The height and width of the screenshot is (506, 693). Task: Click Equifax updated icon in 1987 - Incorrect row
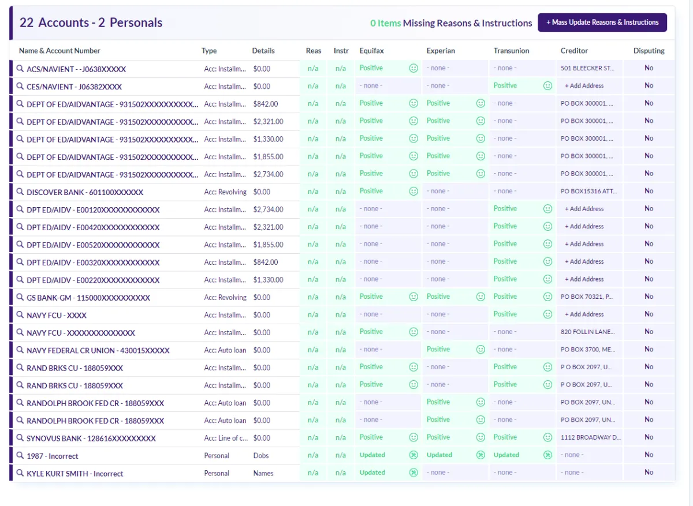413,455
